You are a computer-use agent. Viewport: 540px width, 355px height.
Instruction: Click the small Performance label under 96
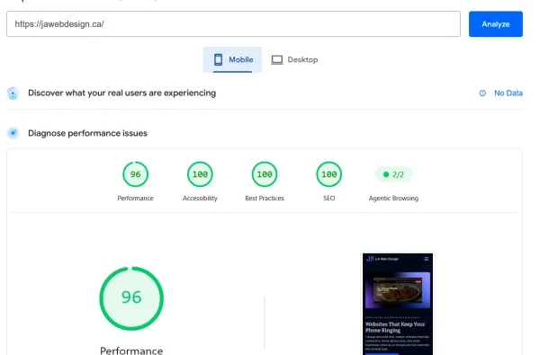(135, 198)
